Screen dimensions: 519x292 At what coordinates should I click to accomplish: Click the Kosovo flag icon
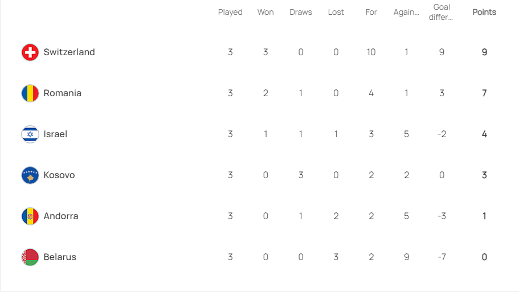30,175
